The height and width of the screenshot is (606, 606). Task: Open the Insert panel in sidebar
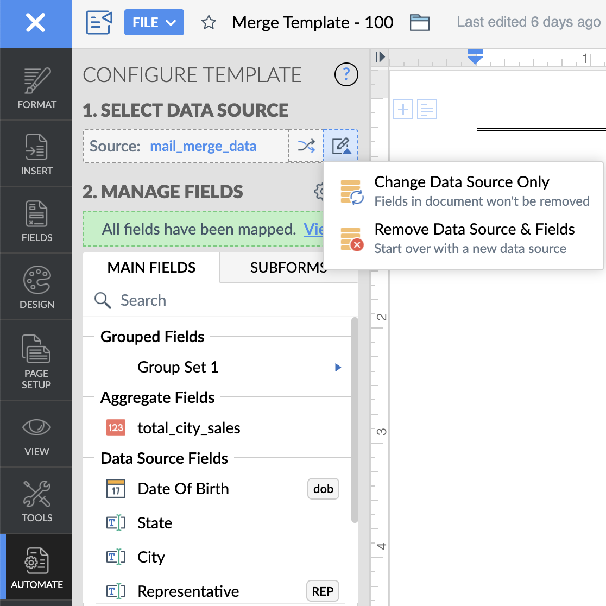coord(36,154)
